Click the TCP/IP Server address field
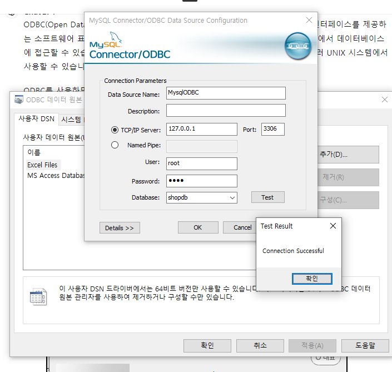The height and width of the screenshot is (372, 392). click(201, 129)
